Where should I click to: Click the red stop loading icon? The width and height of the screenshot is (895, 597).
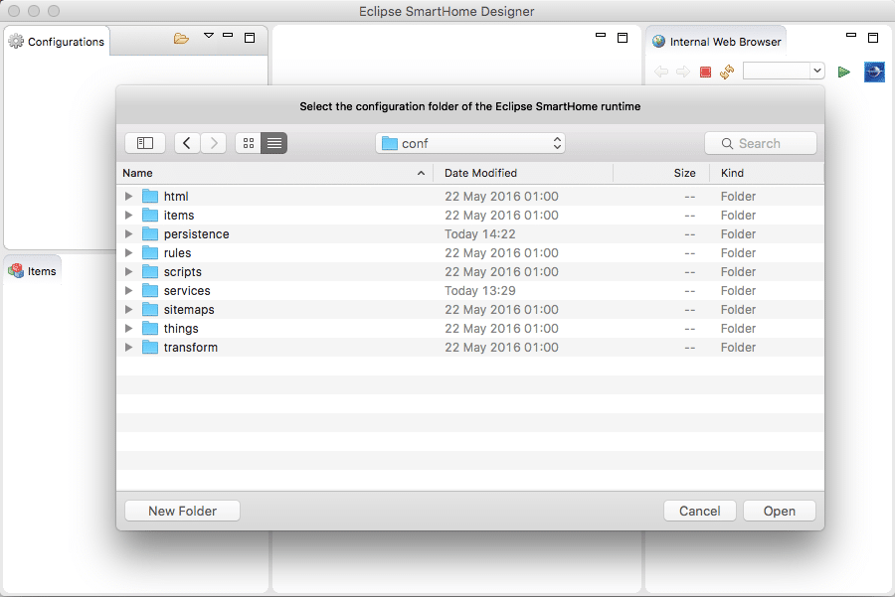tap(705, 72)
